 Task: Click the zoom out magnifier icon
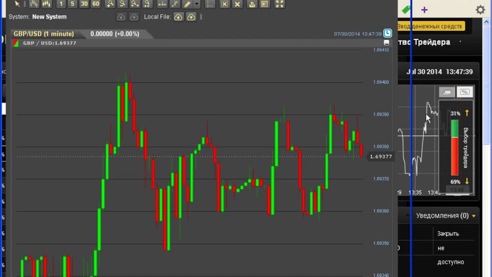click(122, 4)
